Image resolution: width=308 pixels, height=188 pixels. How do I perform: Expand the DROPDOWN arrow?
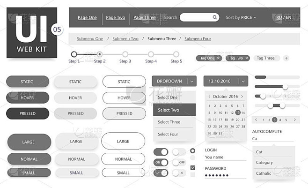[x=191, y=81]
